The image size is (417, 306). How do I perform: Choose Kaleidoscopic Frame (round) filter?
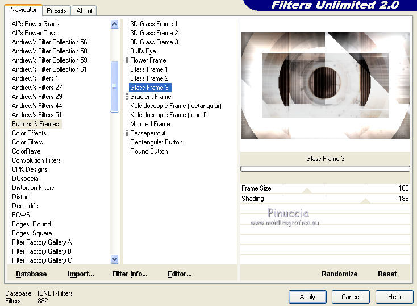(168, 115)
